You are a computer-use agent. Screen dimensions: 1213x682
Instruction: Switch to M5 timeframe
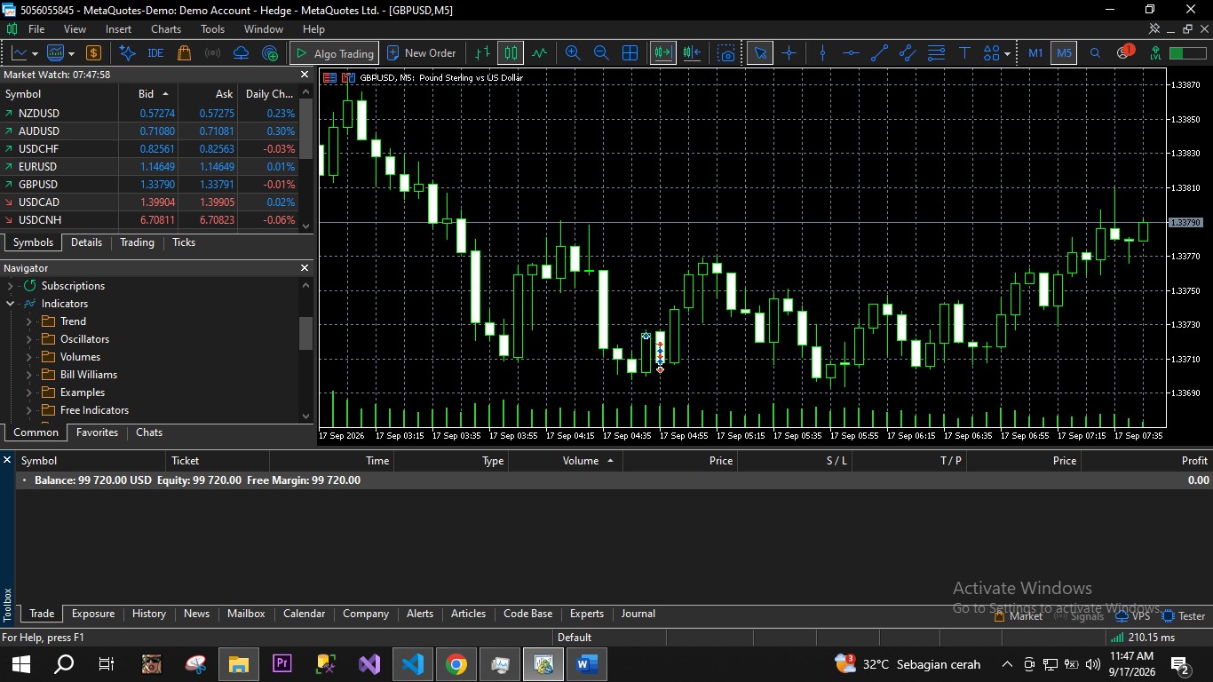pos(1064,53)
